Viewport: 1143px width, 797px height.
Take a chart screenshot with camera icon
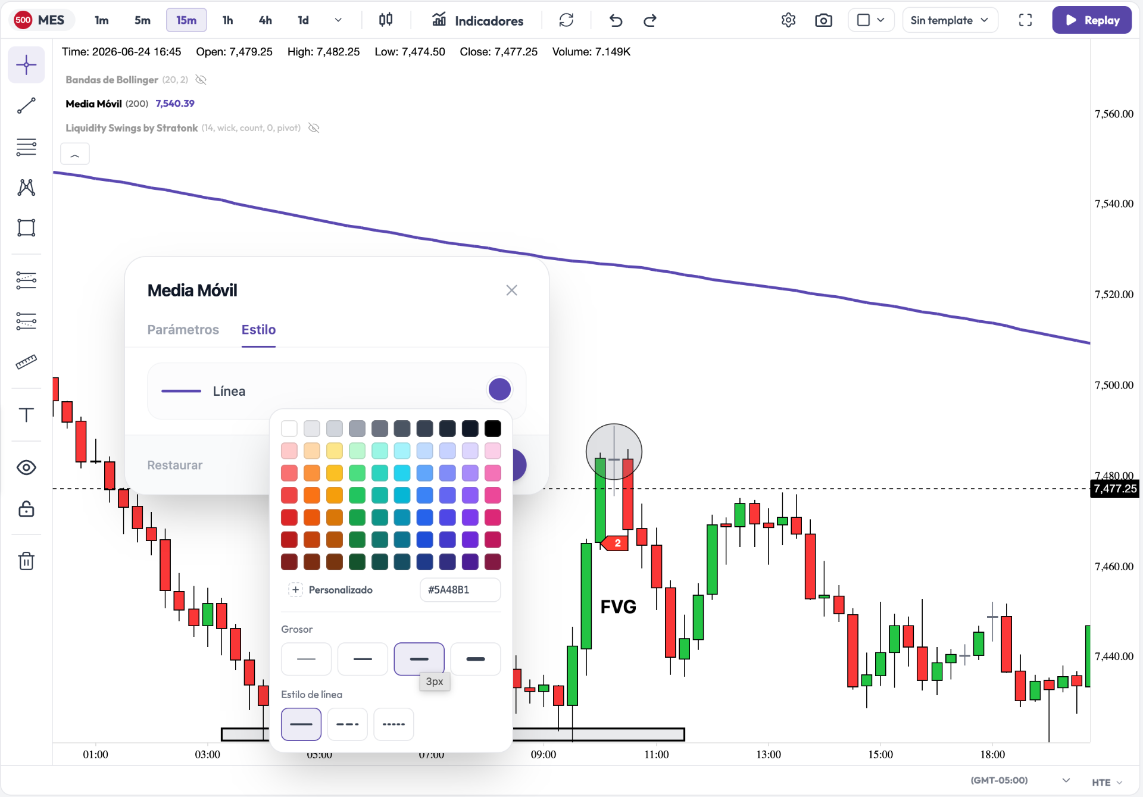coord(823,20)
